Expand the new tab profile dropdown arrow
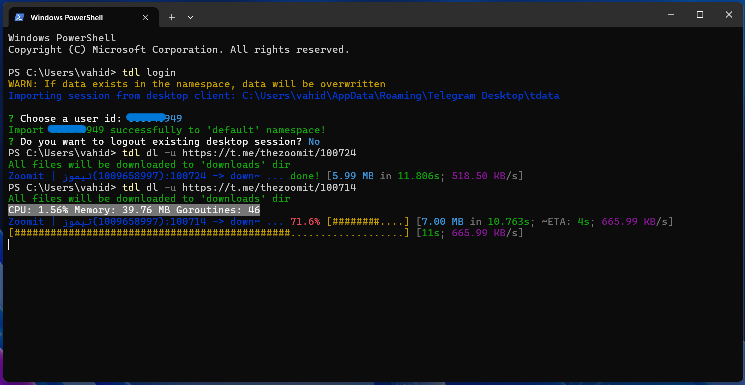745x385 pixels. [x=190, y=17]
